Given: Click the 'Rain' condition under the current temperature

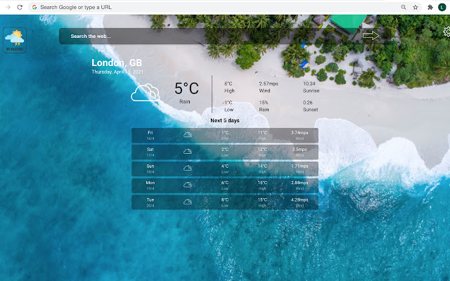Looking at the screenshot, I should click(x=185, y=101).
